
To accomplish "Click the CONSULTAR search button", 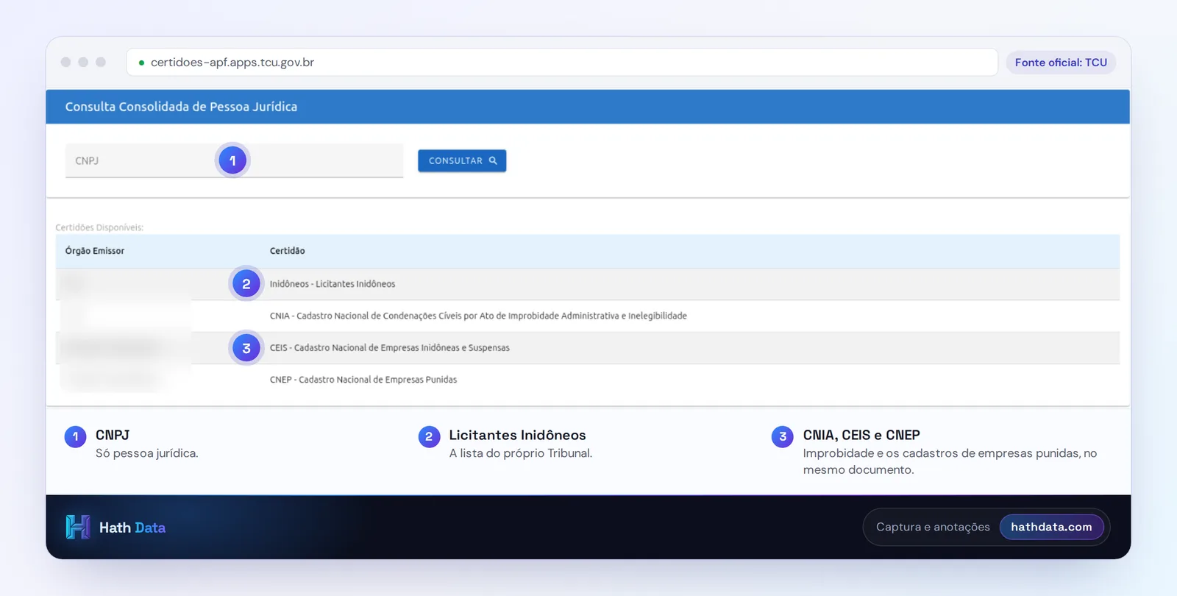I will pyautogui.click(x=462, y=160).
